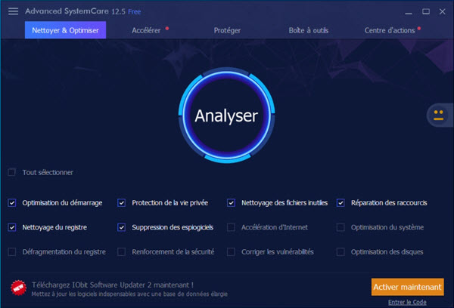Screen dimensions: 454x308
Task: Uncheck Protection de la vie privée
Action: point(122,203)
